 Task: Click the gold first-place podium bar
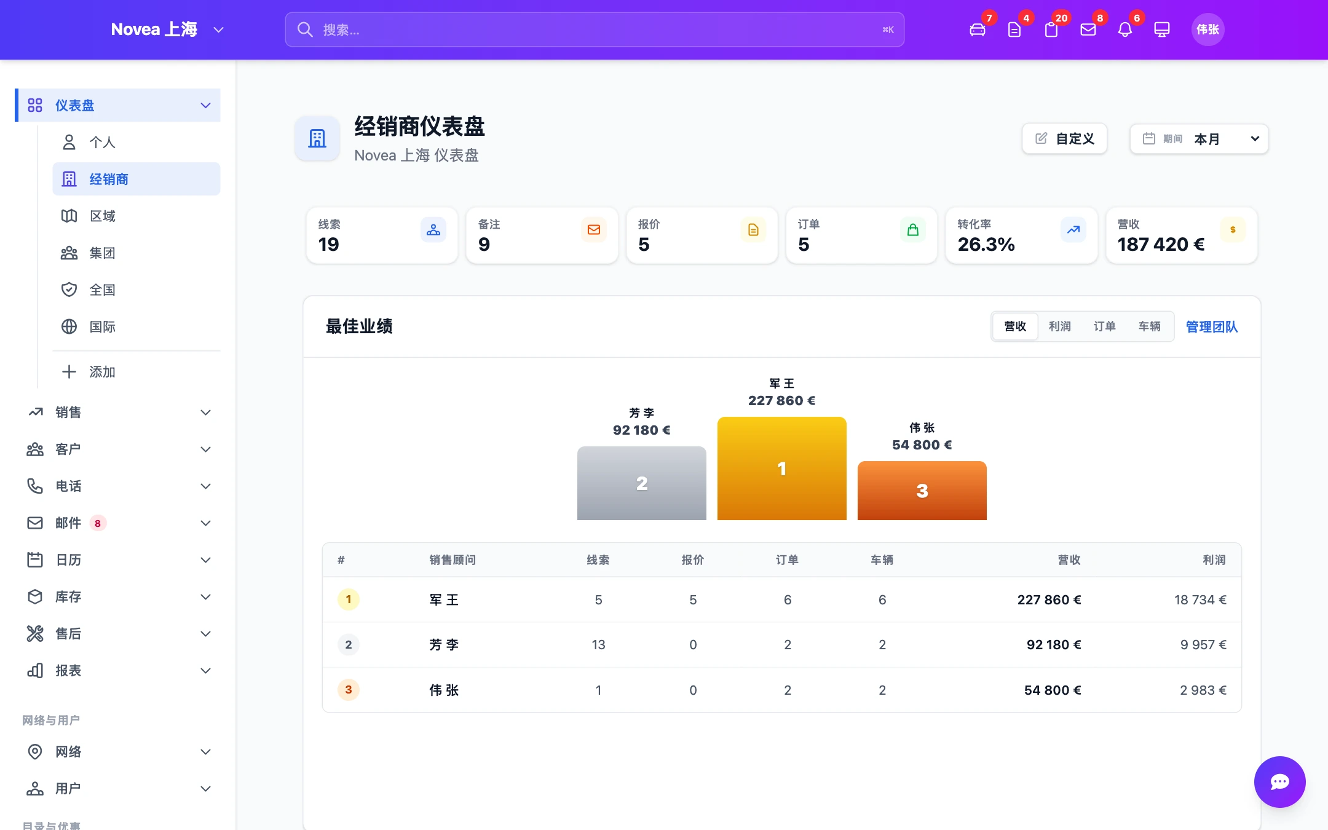click(781, 468)
